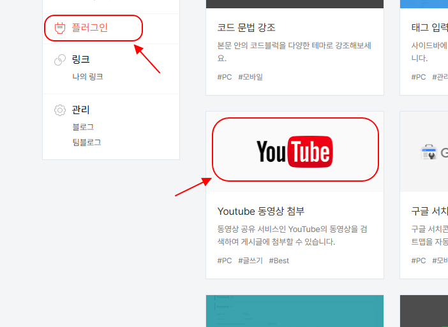
Task: Open Youtube 동영상 첨부 plugin title
Action: coord(260,211)
